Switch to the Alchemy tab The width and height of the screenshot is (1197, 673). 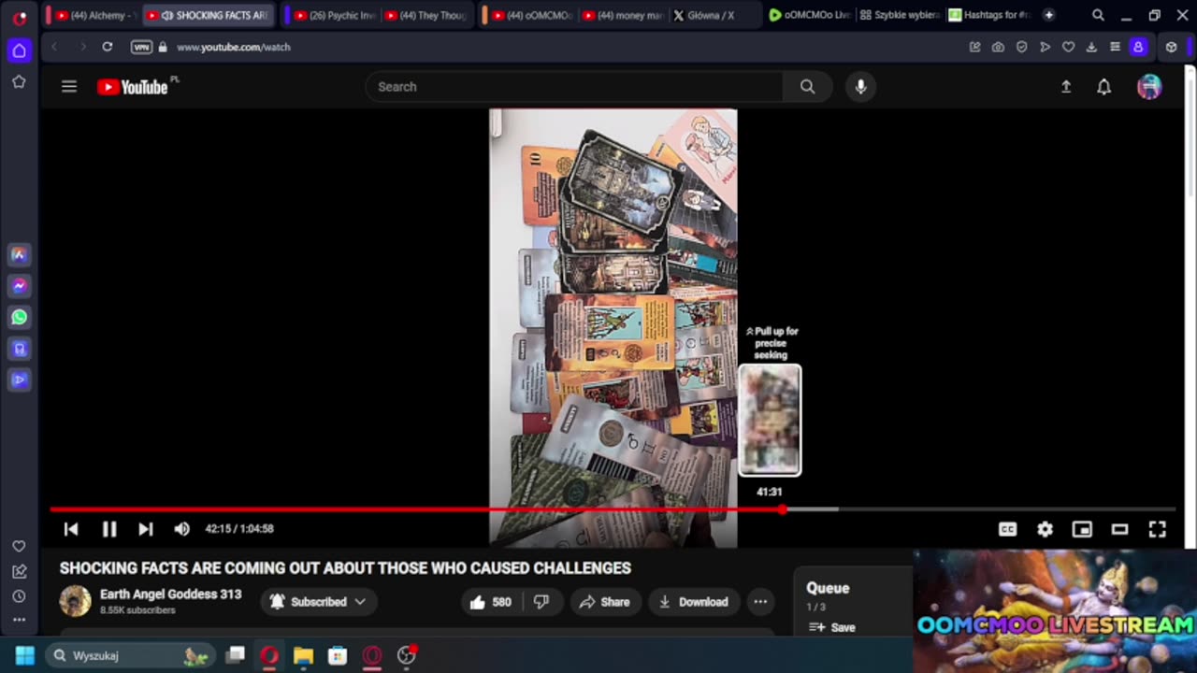coord(92,15)
